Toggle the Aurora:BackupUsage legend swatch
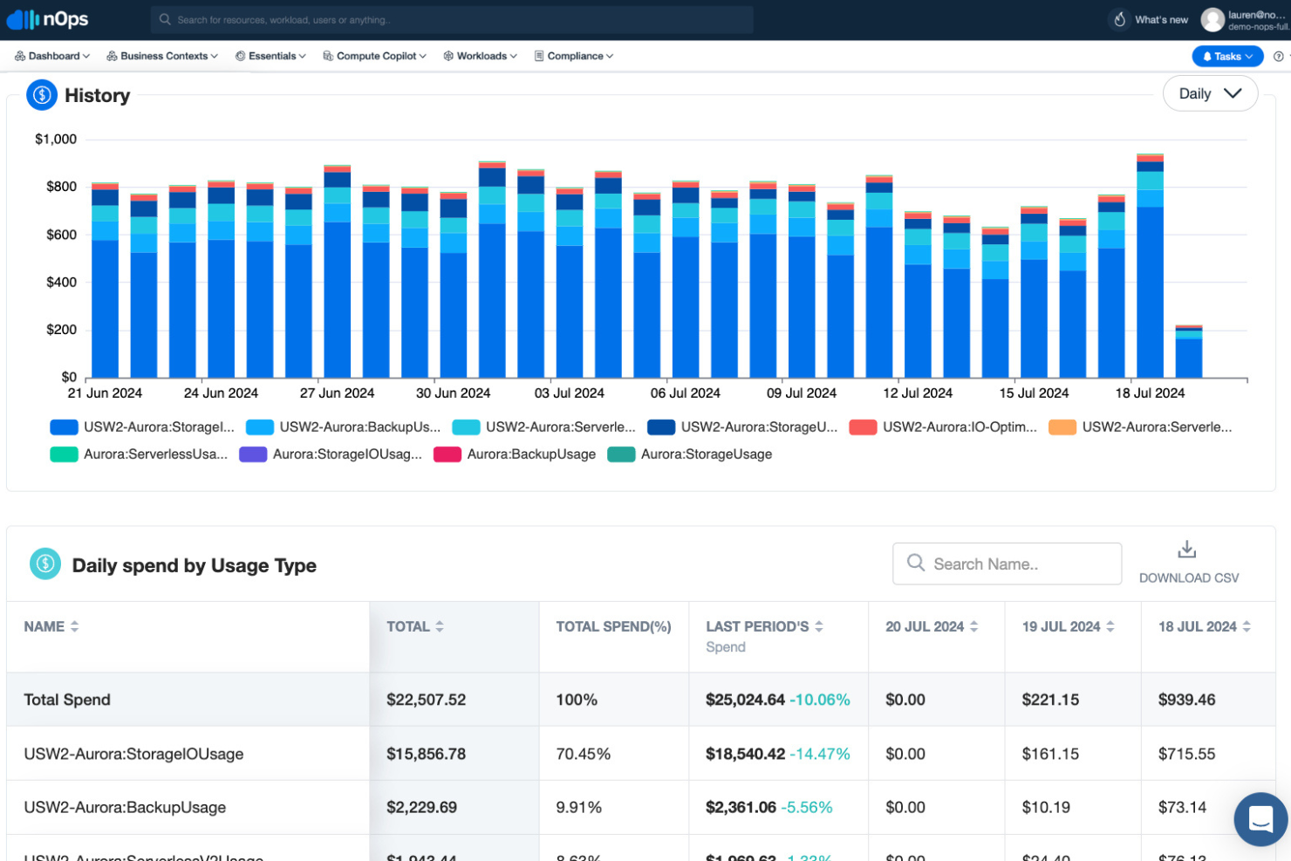The image size is (1291, 861). coord(447,454)
